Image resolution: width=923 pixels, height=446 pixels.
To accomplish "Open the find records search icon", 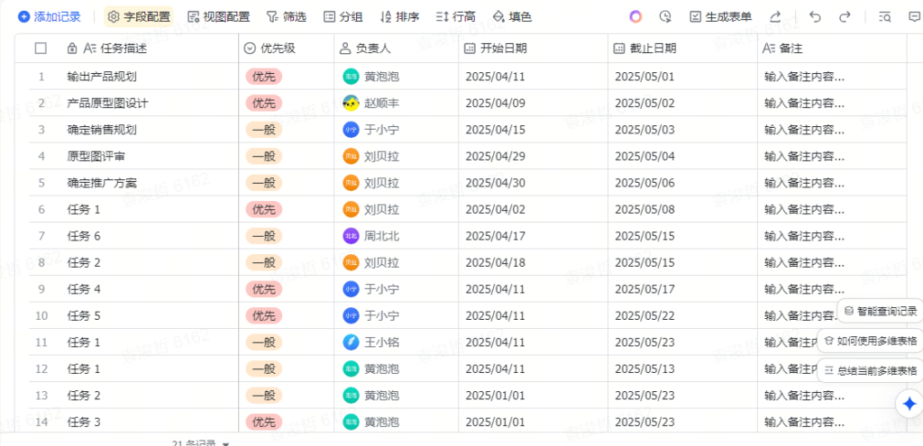I will tap(885, 16).
